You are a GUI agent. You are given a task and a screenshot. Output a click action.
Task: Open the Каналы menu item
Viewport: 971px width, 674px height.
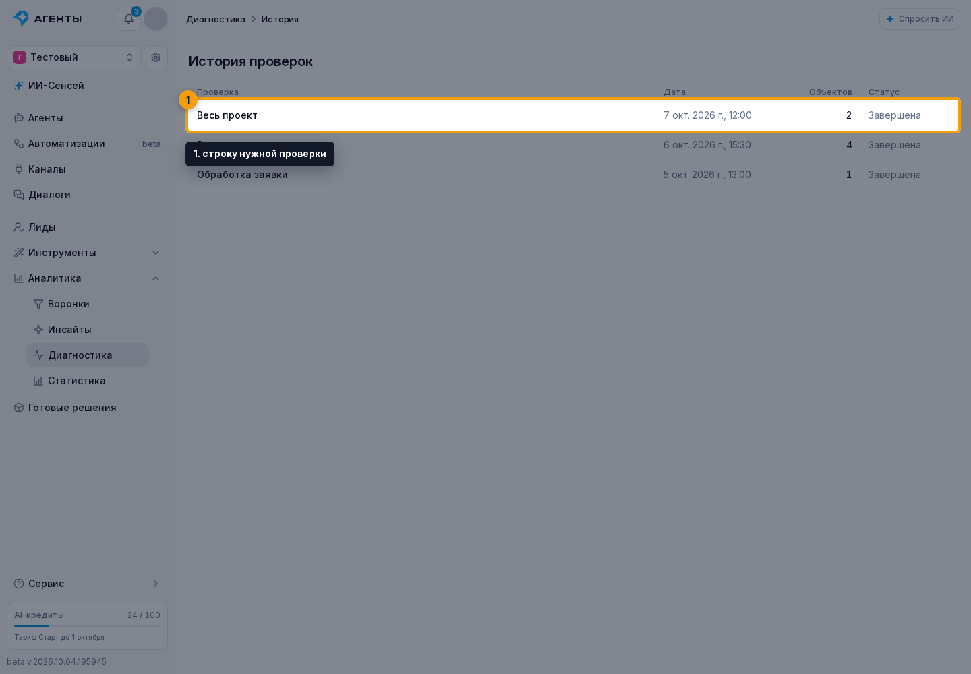88,169
